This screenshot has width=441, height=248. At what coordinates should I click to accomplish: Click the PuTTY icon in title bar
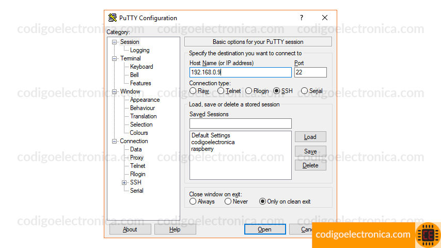113,18
